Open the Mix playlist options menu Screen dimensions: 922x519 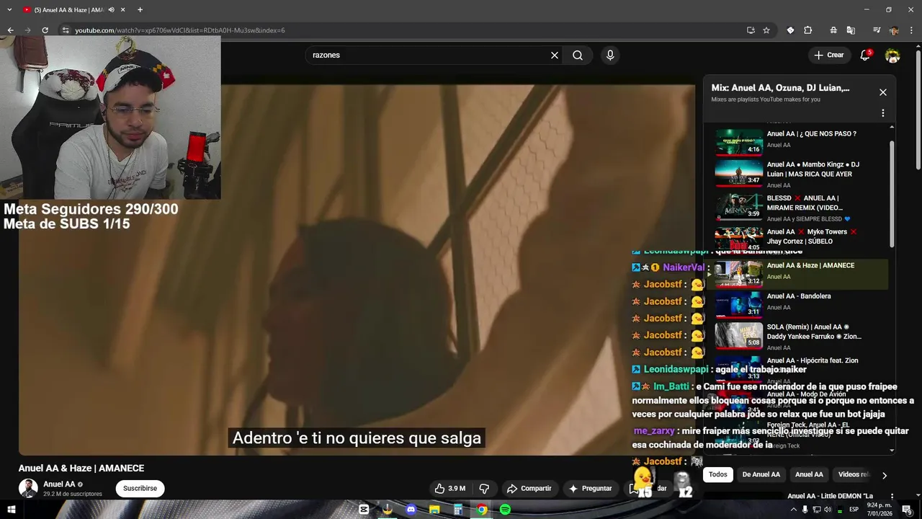click(883, 113)
